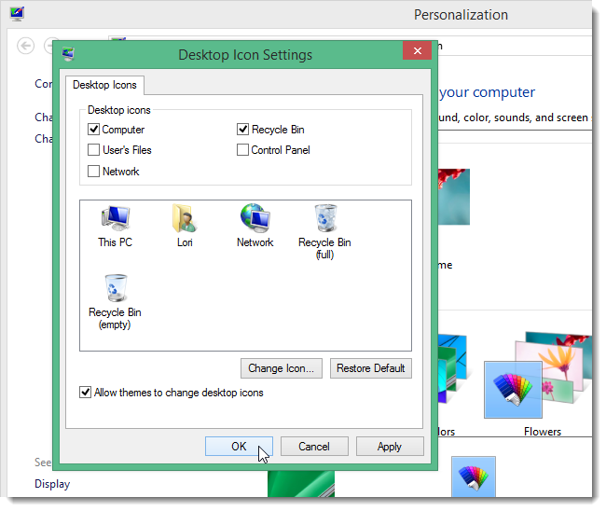
Task: Click the Desktop Icon Settings title bar icon
Action: click(68, 54)
